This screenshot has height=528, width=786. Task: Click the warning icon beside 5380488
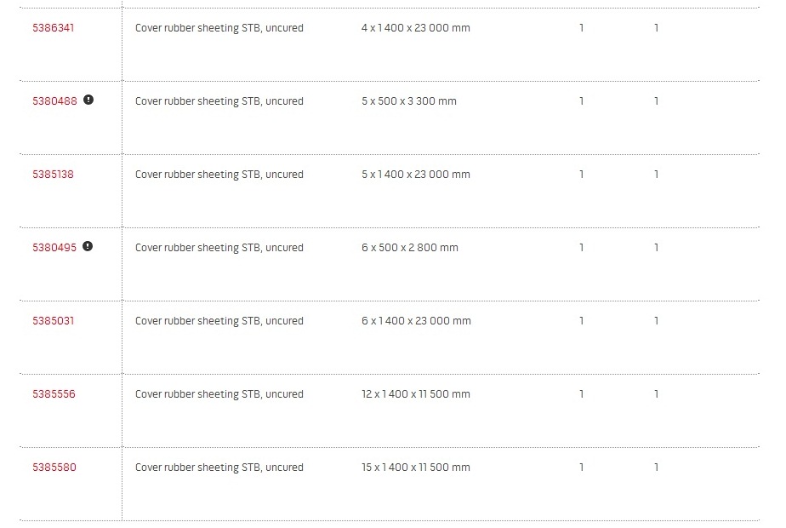(x=88, y=100)
